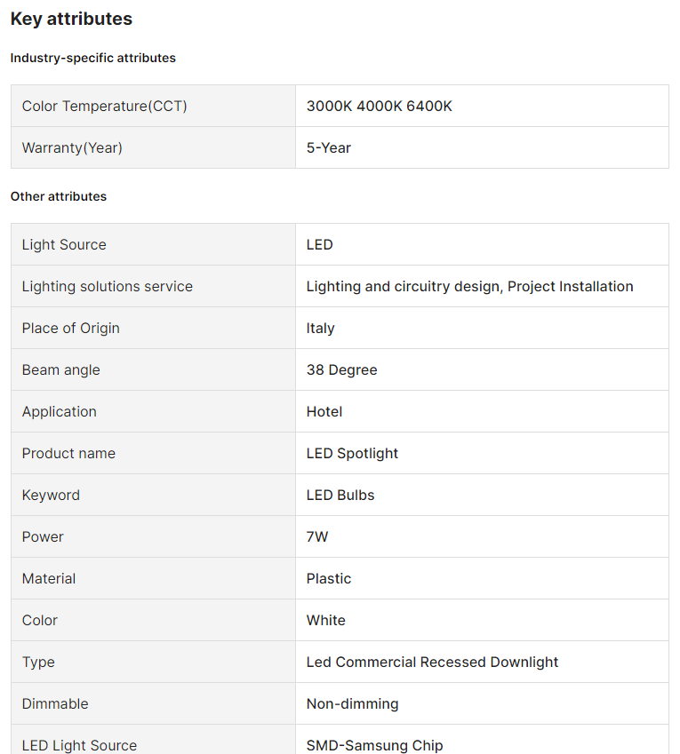Click the Plastic material value
Screen dimensions: 680x754
pyautogui.click(x=329, y=578)
